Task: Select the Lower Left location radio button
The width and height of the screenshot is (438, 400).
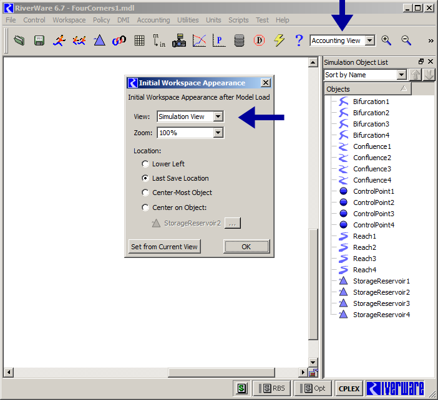Action: (x=145, y=164)
